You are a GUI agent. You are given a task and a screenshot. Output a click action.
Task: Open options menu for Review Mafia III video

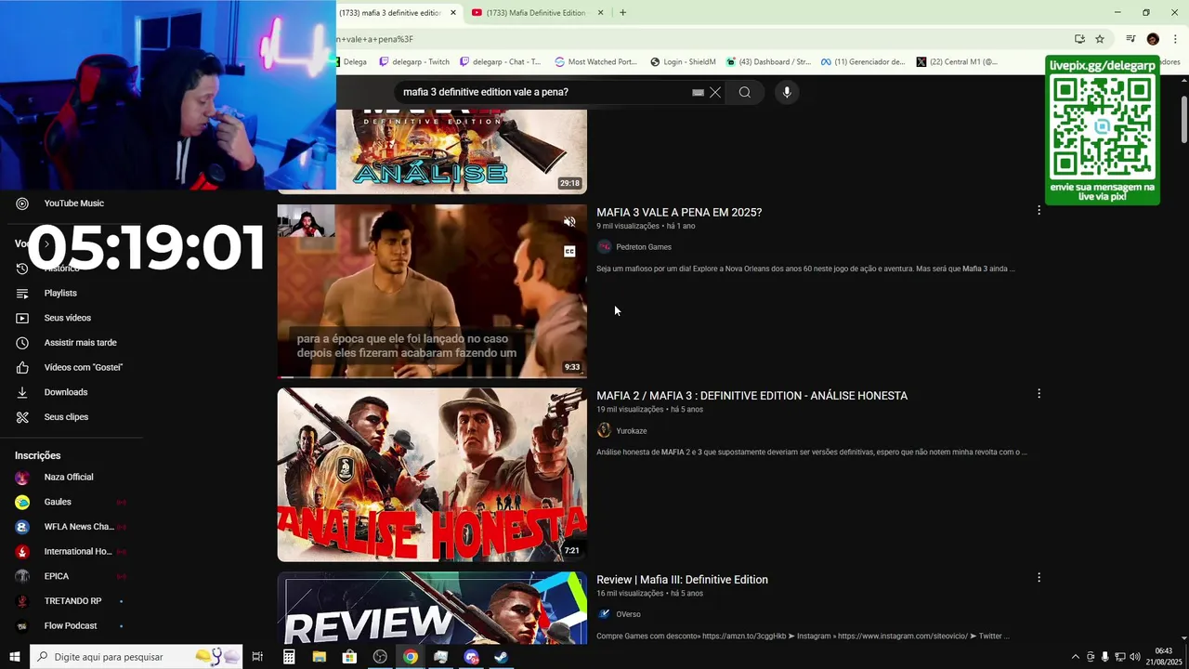click(x=1039, y=577)
